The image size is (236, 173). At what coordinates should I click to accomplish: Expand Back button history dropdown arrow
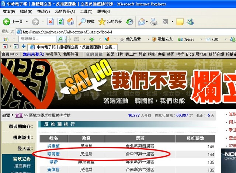27,21
